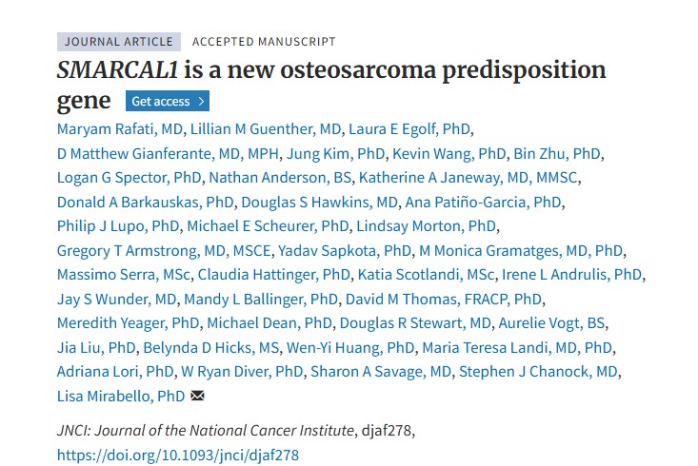Open author Maryam Rafati, MD
Image resolution: width=698 pixels, height=466 pixels.
tap(120, 129)
